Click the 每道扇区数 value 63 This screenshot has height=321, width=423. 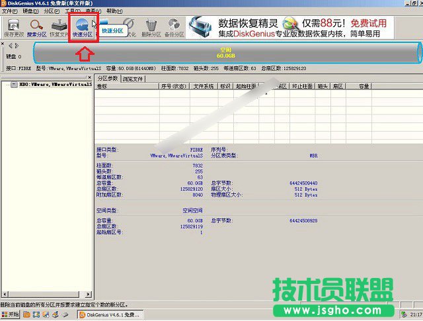point(200,177)
